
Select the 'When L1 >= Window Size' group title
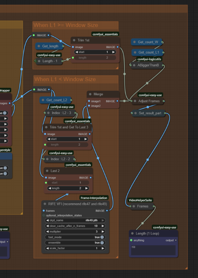click(66, 25)
